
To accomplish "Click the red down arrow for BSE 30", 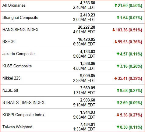I will [x=116, y=42].
